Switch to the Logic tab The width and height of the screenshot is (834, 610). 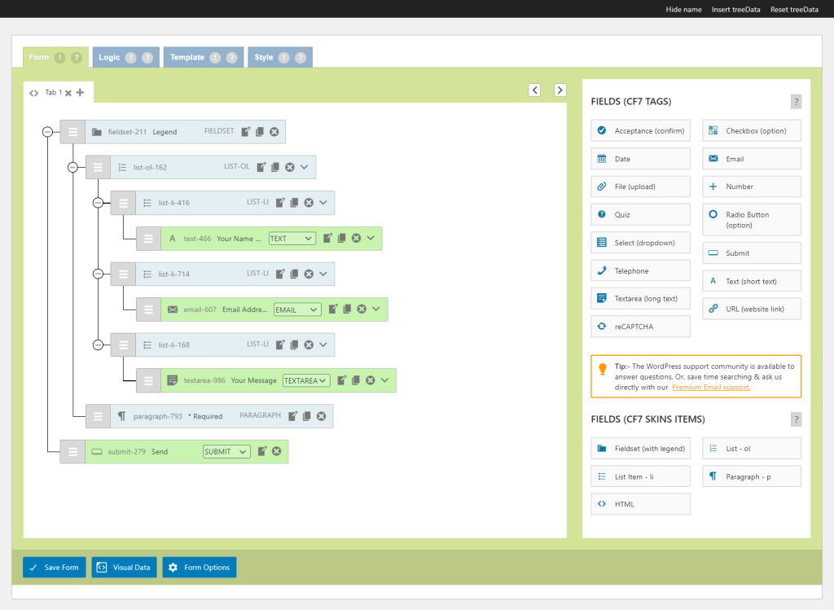[109, 58]
